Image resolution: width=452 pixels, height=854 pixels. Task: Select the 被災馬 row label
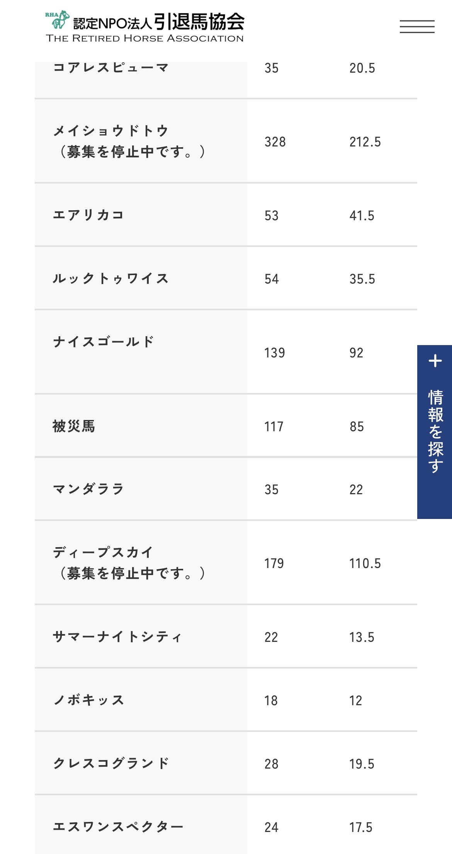74,426
